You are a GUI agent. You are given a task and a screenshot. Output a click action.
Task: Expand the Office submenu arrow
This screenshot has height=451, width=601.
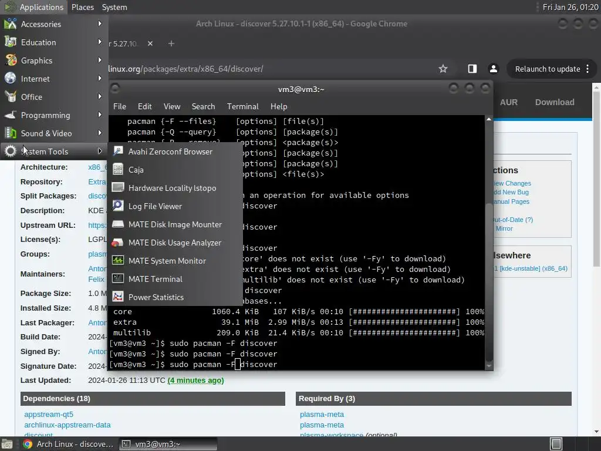point(100,97)
